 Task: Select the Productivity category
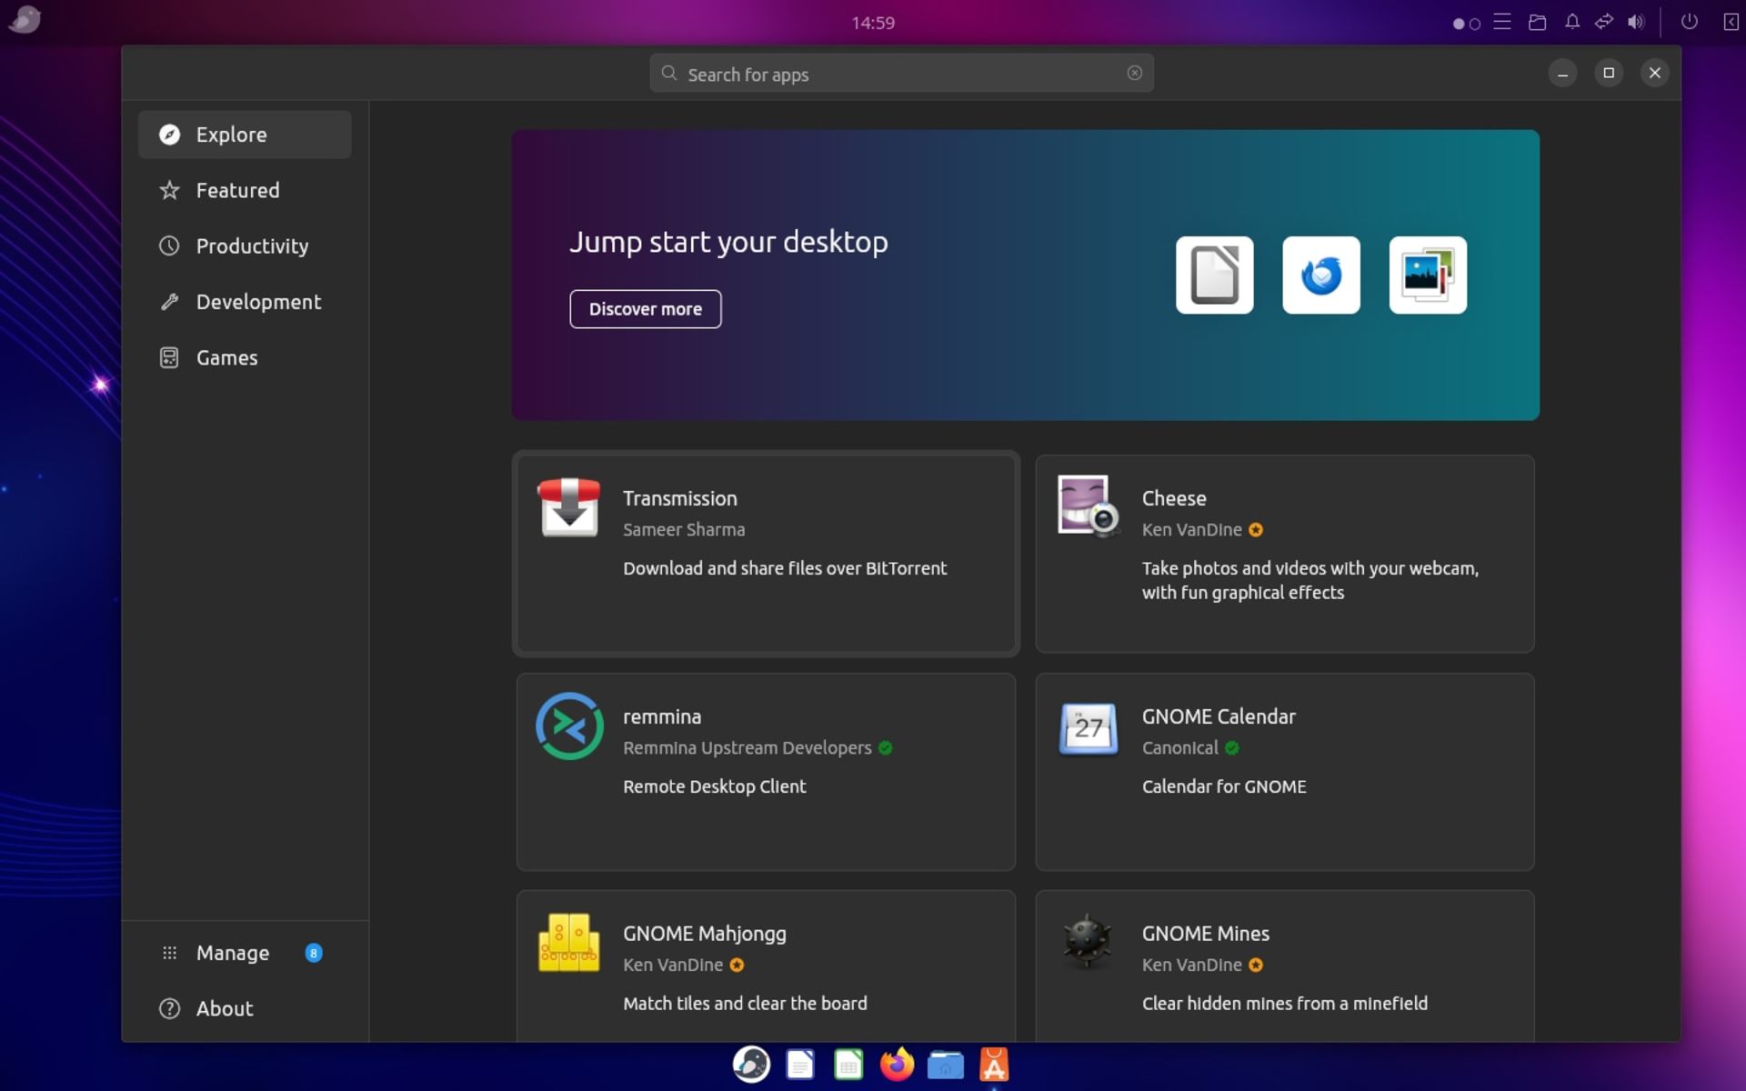coord(245,245)
